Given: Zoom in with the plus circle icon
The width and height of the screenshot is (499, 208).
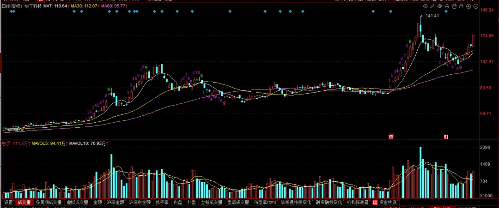Looking at the screenshot, I should click(x=469, y=6).
